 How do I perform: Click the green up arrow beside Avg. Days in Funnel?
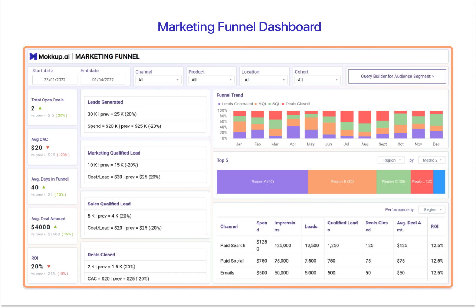[x=44, y=187]
